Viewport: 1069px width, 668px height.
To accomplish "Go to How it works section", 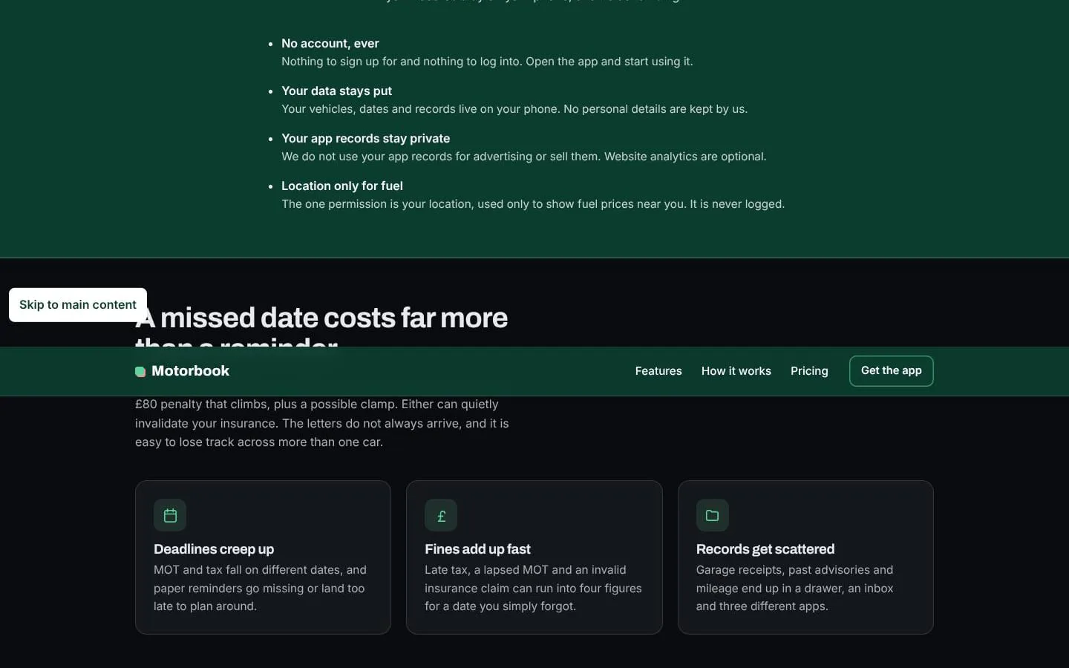I will (x=736, y=371).
